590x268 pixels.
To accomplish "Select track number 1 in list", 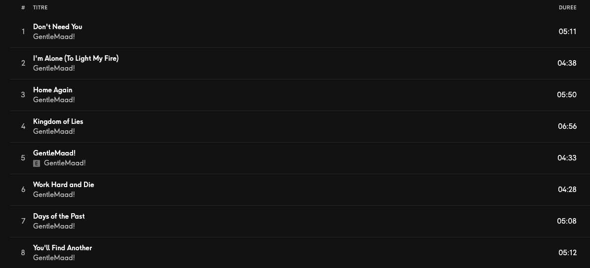I will pos(23,32).
